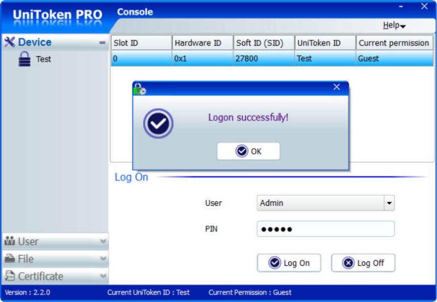Focus the PIN input field
The height and width of the screenshot is (302, 437).
point(326,229)
